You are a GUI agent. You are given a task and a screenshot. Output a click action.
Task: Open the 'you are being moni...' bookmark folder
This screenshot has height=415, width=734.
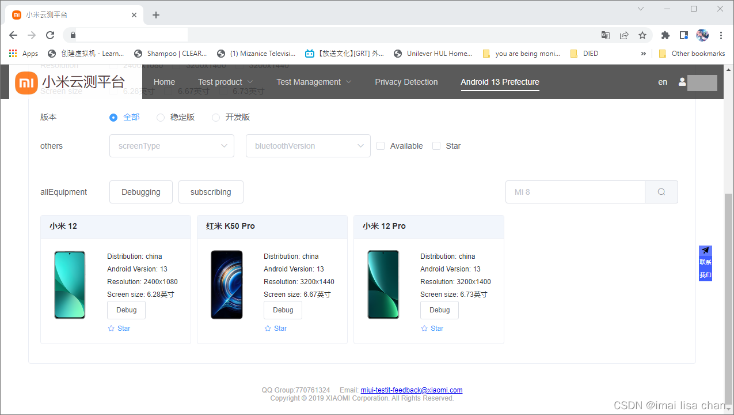point(521,54)
